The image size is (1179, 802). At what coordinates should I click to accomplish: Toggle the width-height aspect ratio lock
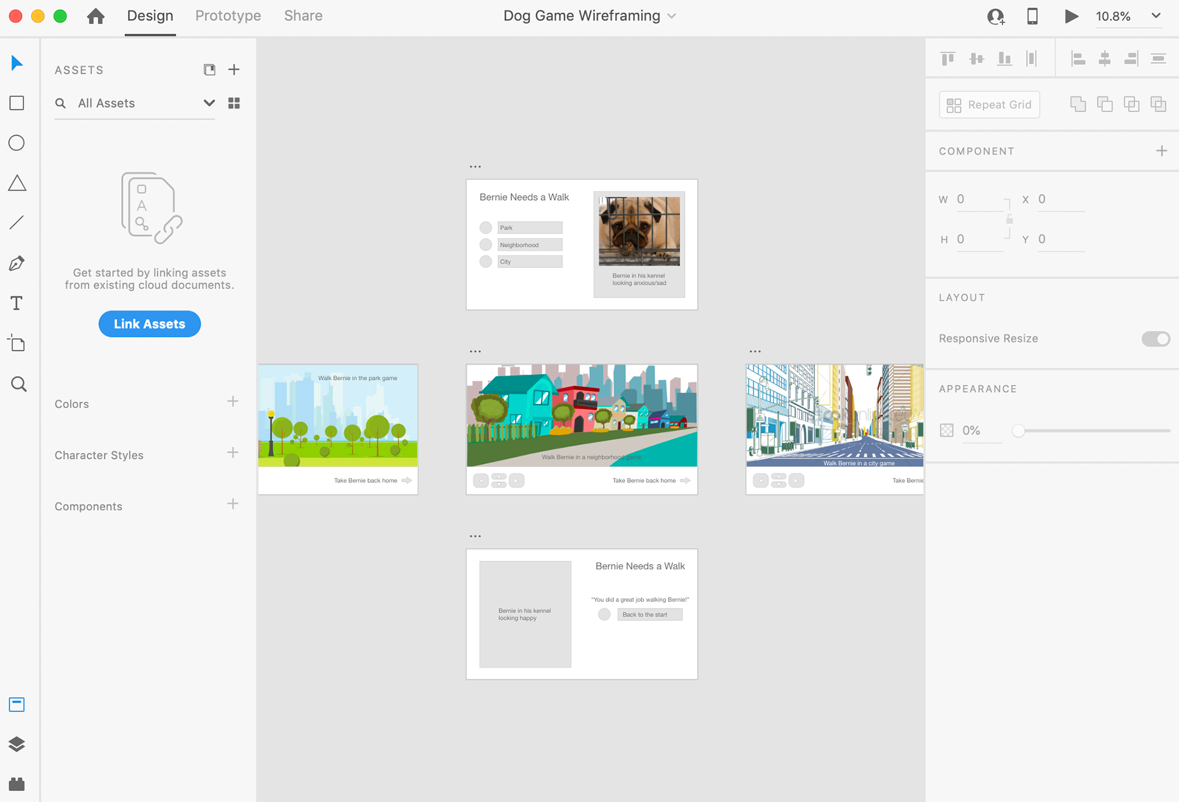1010,219
